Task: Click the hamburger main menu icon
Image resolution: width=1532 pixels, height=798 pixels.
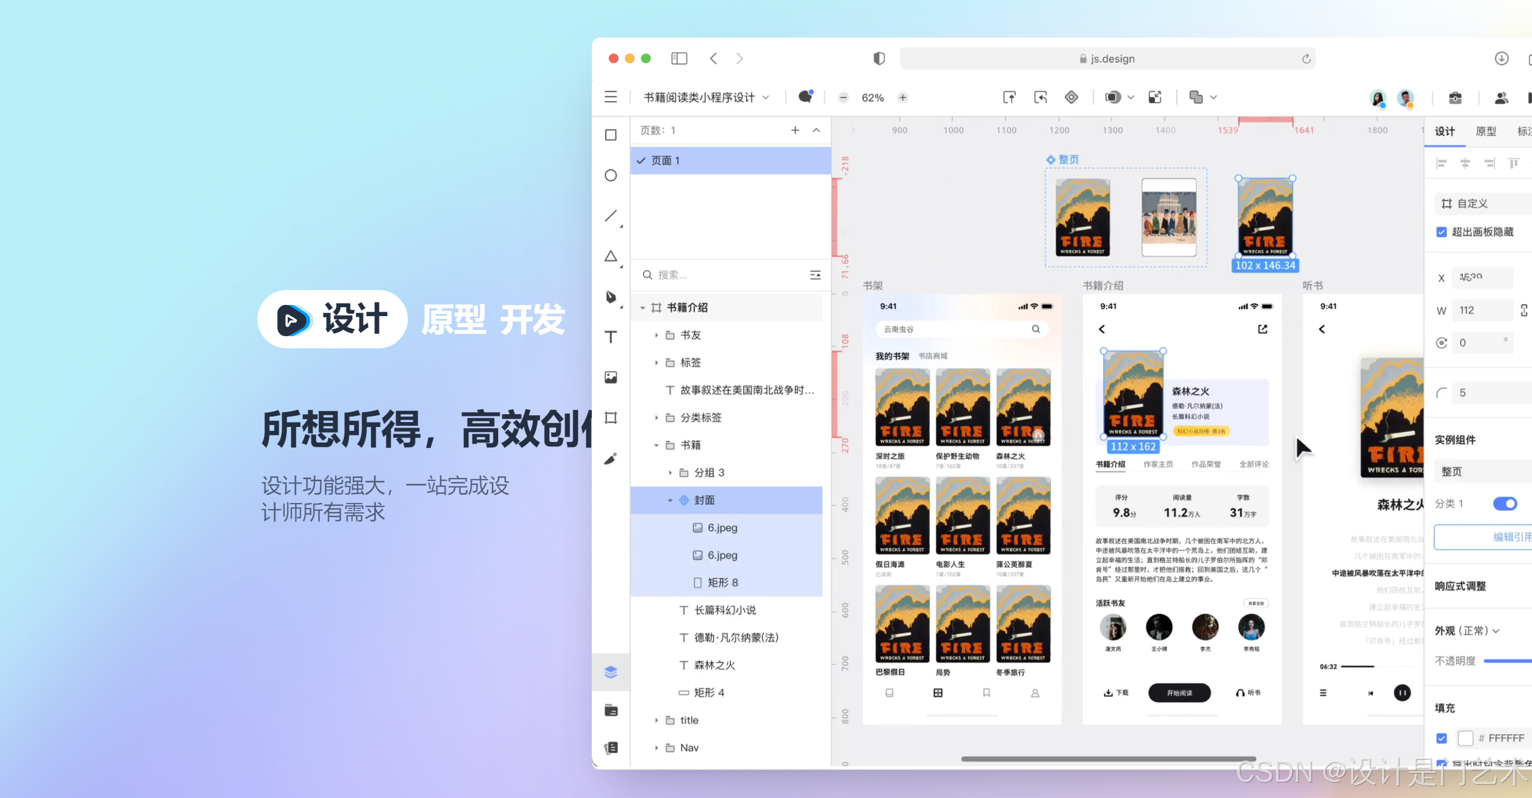Action: [x=610, y=97]
